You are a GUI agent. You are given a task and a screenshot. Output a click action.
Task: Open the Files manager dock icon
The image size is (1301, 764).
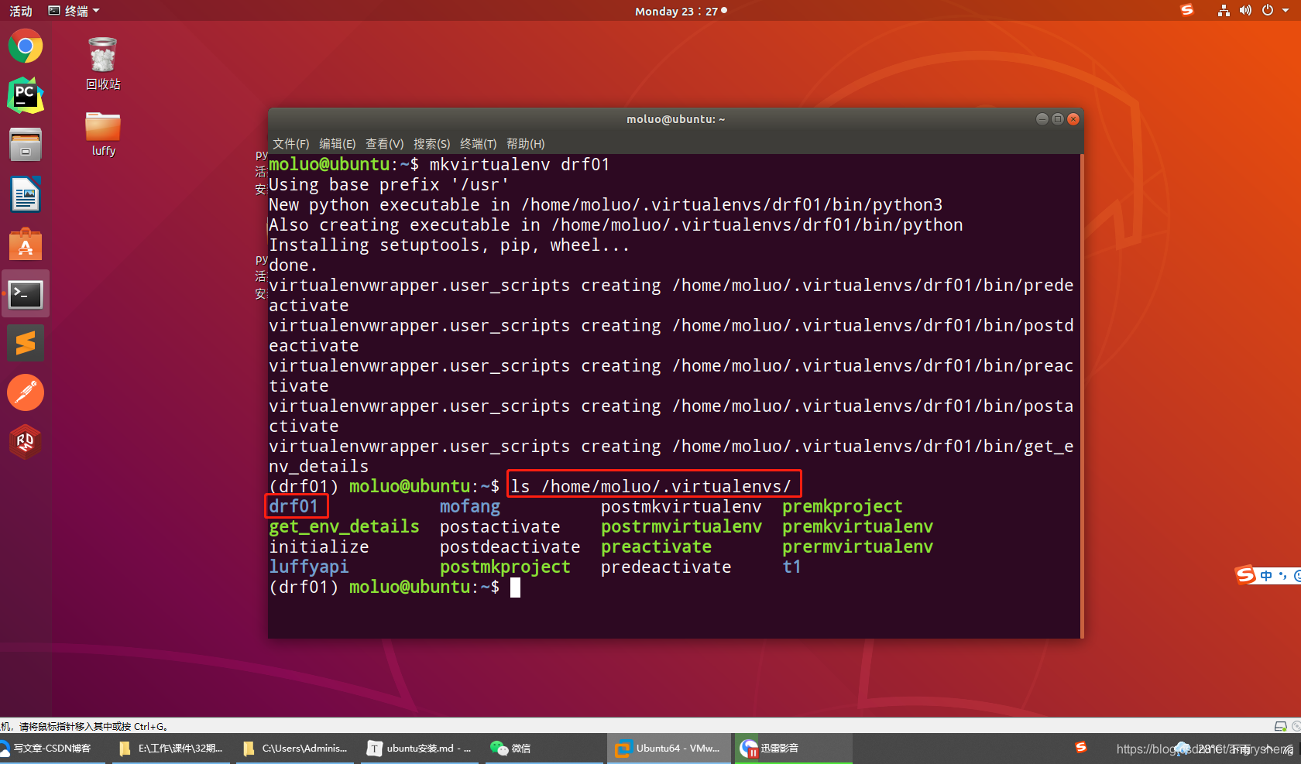coord(26,145)
